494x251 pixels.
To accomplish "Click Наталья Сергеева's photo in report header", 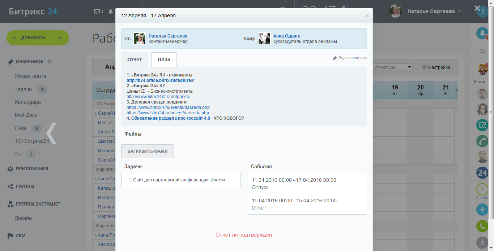I will coord(140,39).
